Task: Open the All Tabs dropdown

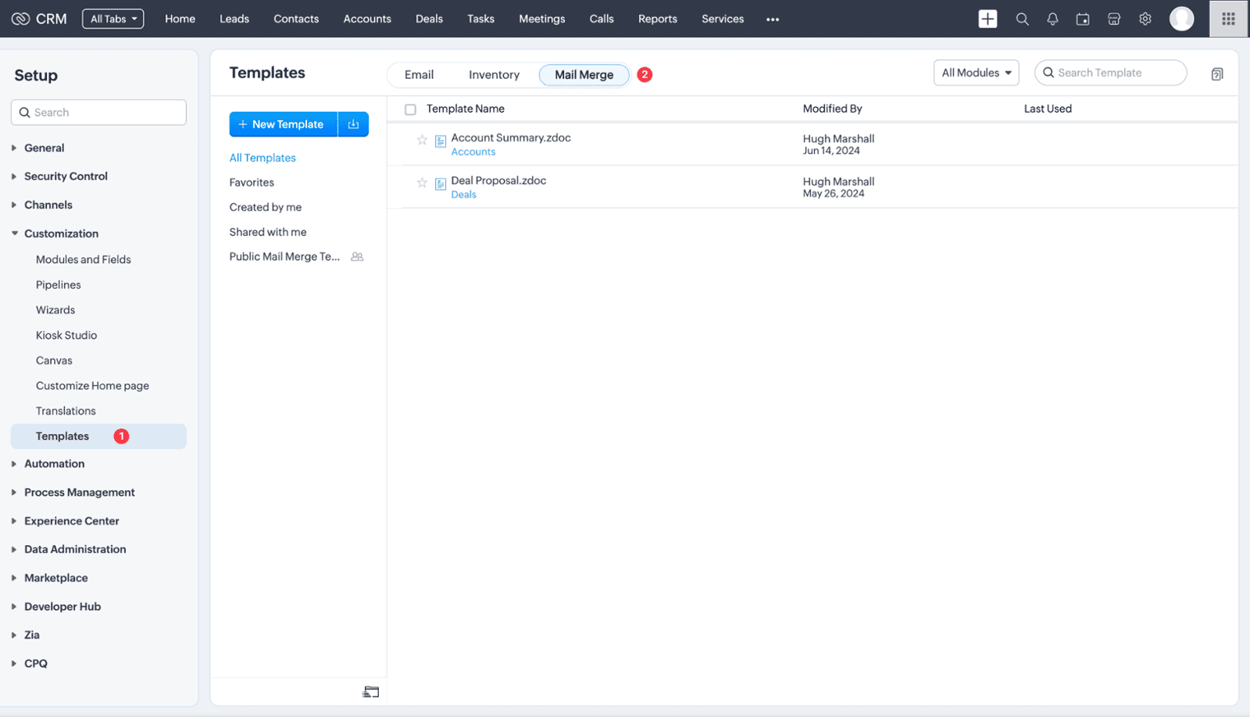Action: 113,19
